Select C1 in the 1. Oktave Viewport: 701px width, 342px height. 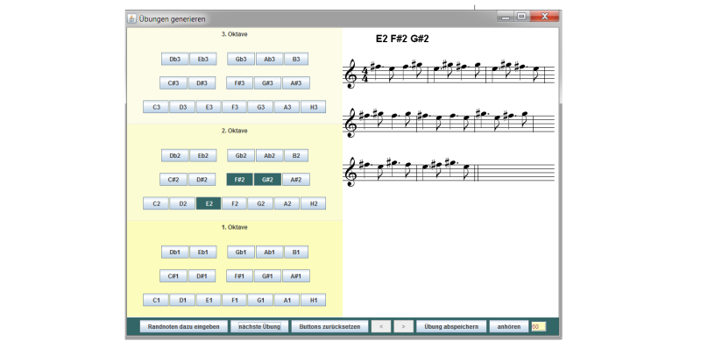click(156, 300)
